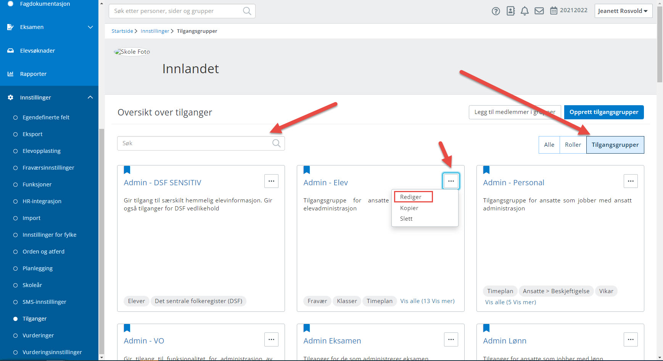Open three-dot menu on Admin Eksamen

tap(451, 339)
